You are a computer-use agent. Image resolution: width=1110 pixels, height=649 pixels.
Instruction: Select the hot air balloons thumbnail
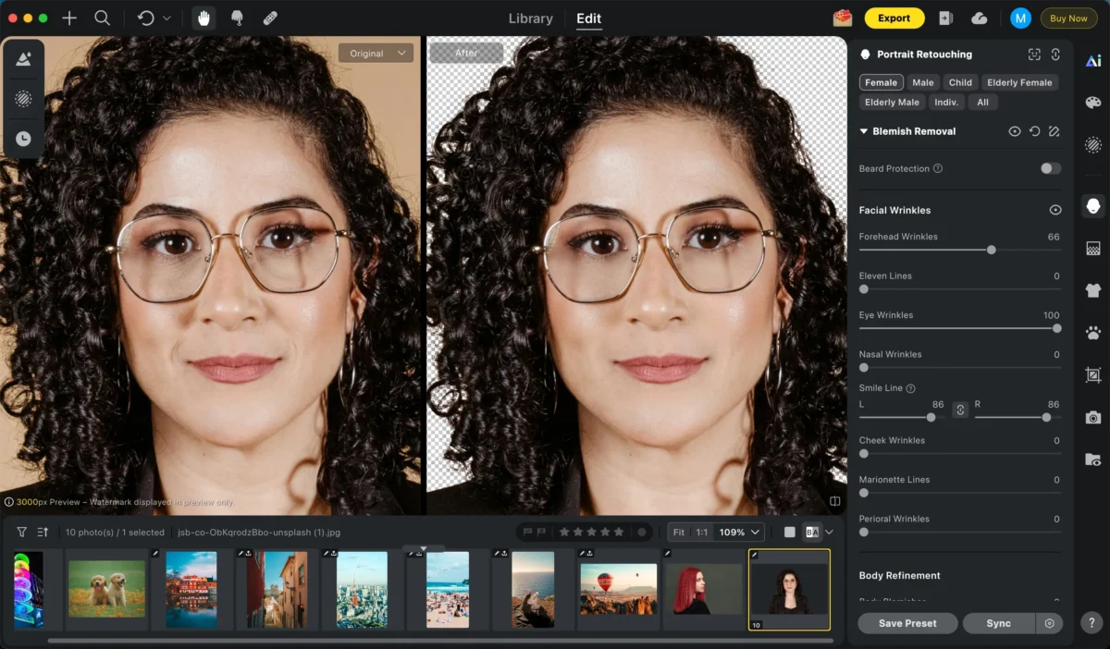click(618, 589)
